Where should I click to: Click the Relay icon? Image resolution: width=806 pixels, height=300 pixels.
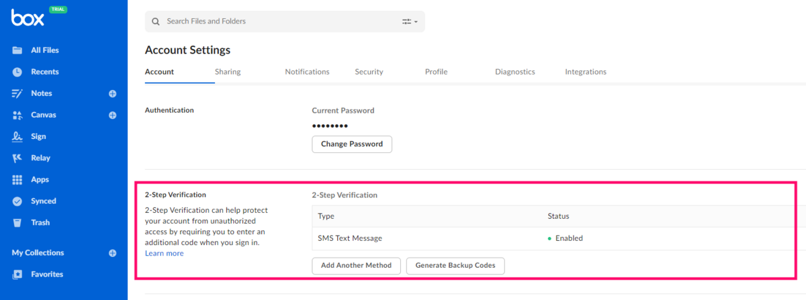(17, 158)
